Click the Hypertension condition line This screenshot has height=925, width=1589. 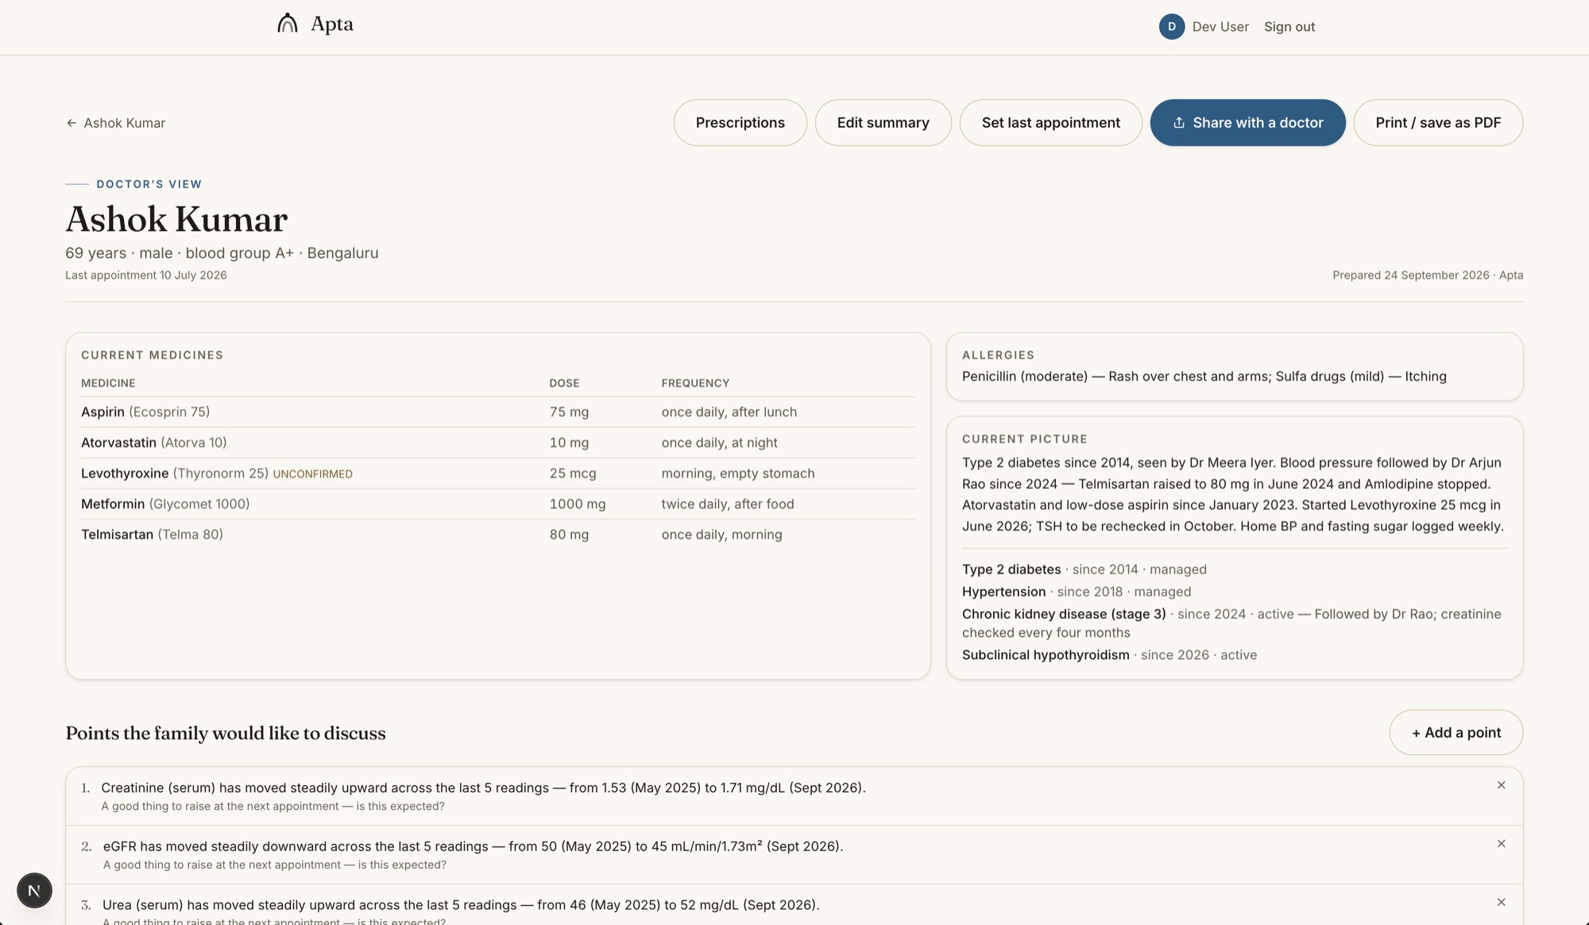point(1077,592)
